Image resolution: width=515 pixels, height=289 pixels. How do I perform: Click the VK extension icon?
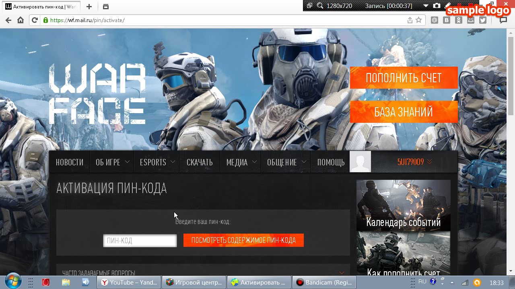pyautogui.click(x=447, y=20)
